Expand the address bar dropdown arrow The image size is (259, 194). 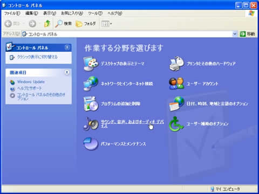tap(235, 34)
